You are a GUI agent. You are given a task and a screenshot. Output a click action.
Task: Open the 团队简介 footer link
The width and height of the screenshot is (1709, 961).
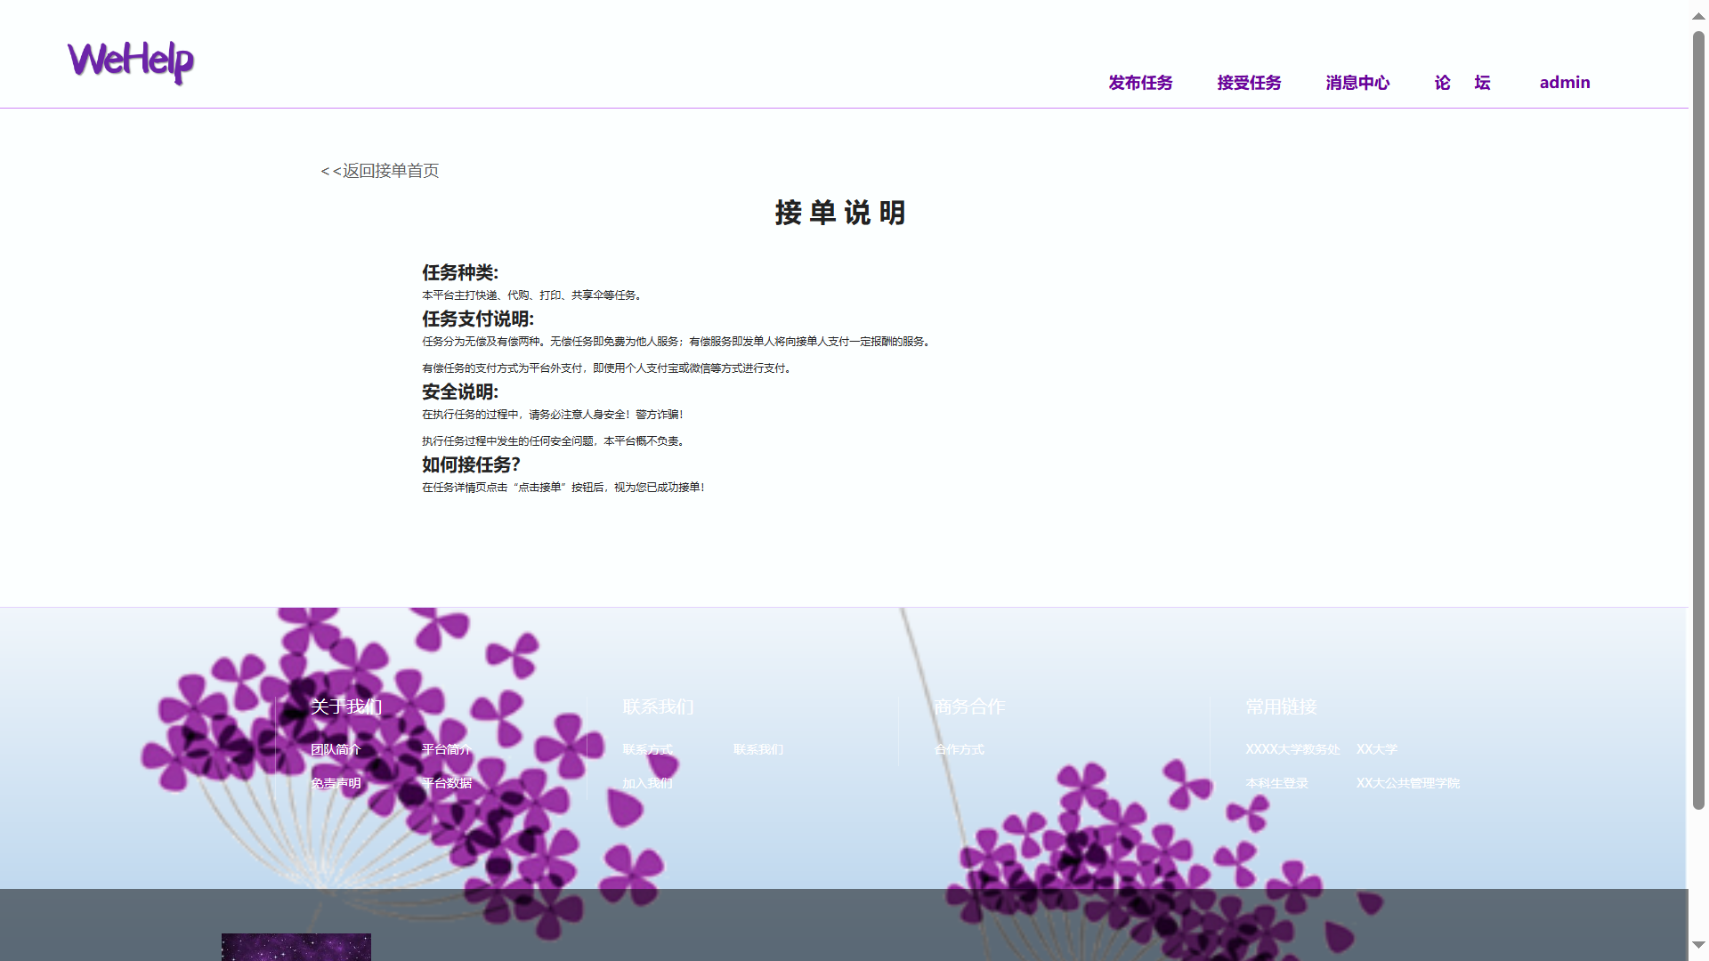336,749
